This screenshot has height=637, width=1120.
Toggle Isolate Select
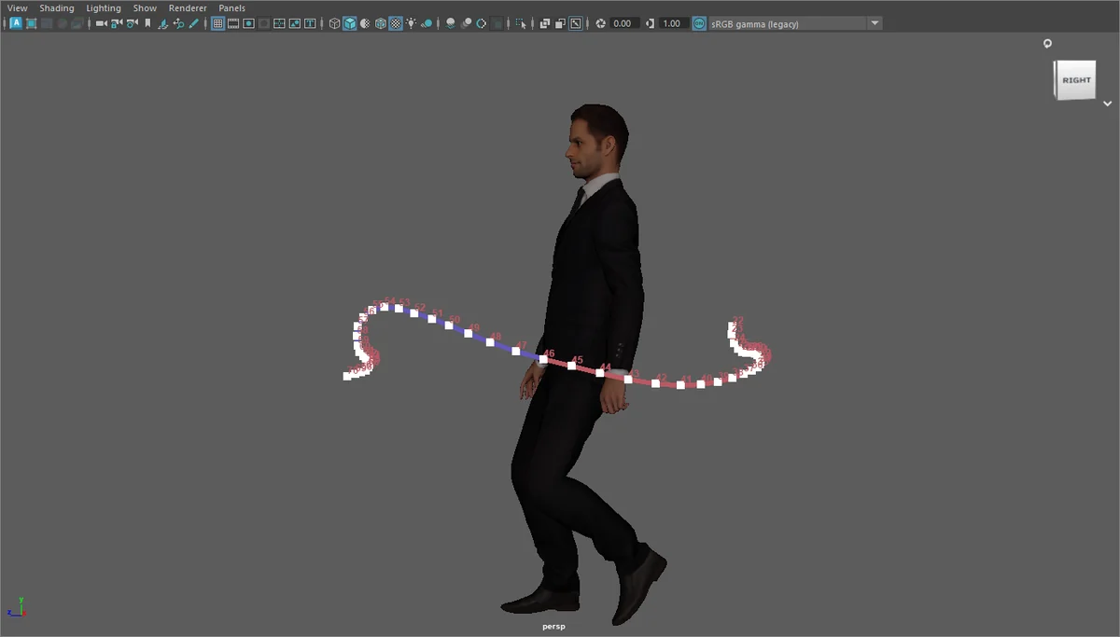tap(521, 23)
